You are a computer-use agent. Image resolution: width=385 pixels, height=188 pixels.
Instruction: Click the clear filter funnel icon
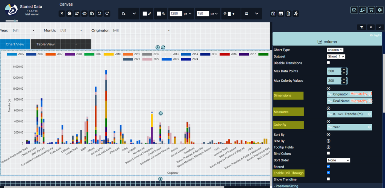tap(361, 27)
